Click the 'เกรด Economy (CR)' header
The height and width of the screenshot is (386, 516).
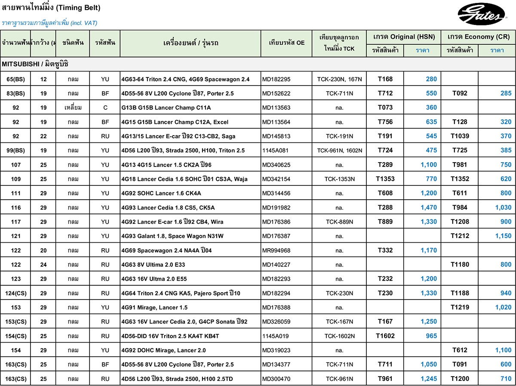pos(478,37)
